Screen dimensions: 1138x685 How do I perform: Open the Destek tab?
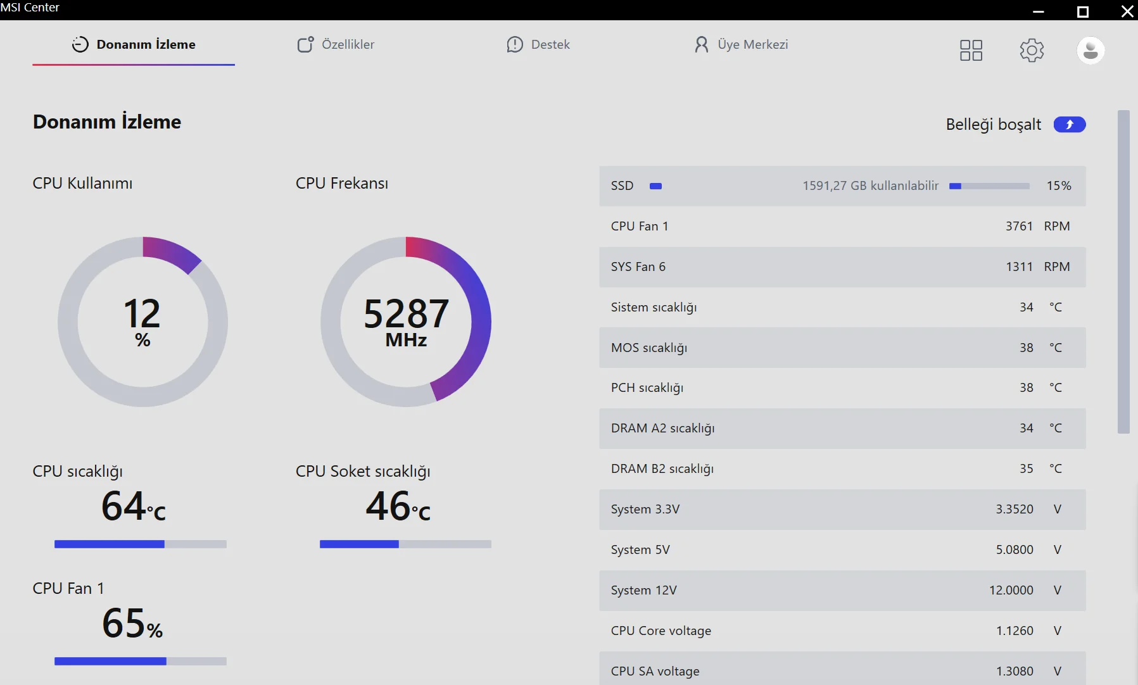click(538, 44)
